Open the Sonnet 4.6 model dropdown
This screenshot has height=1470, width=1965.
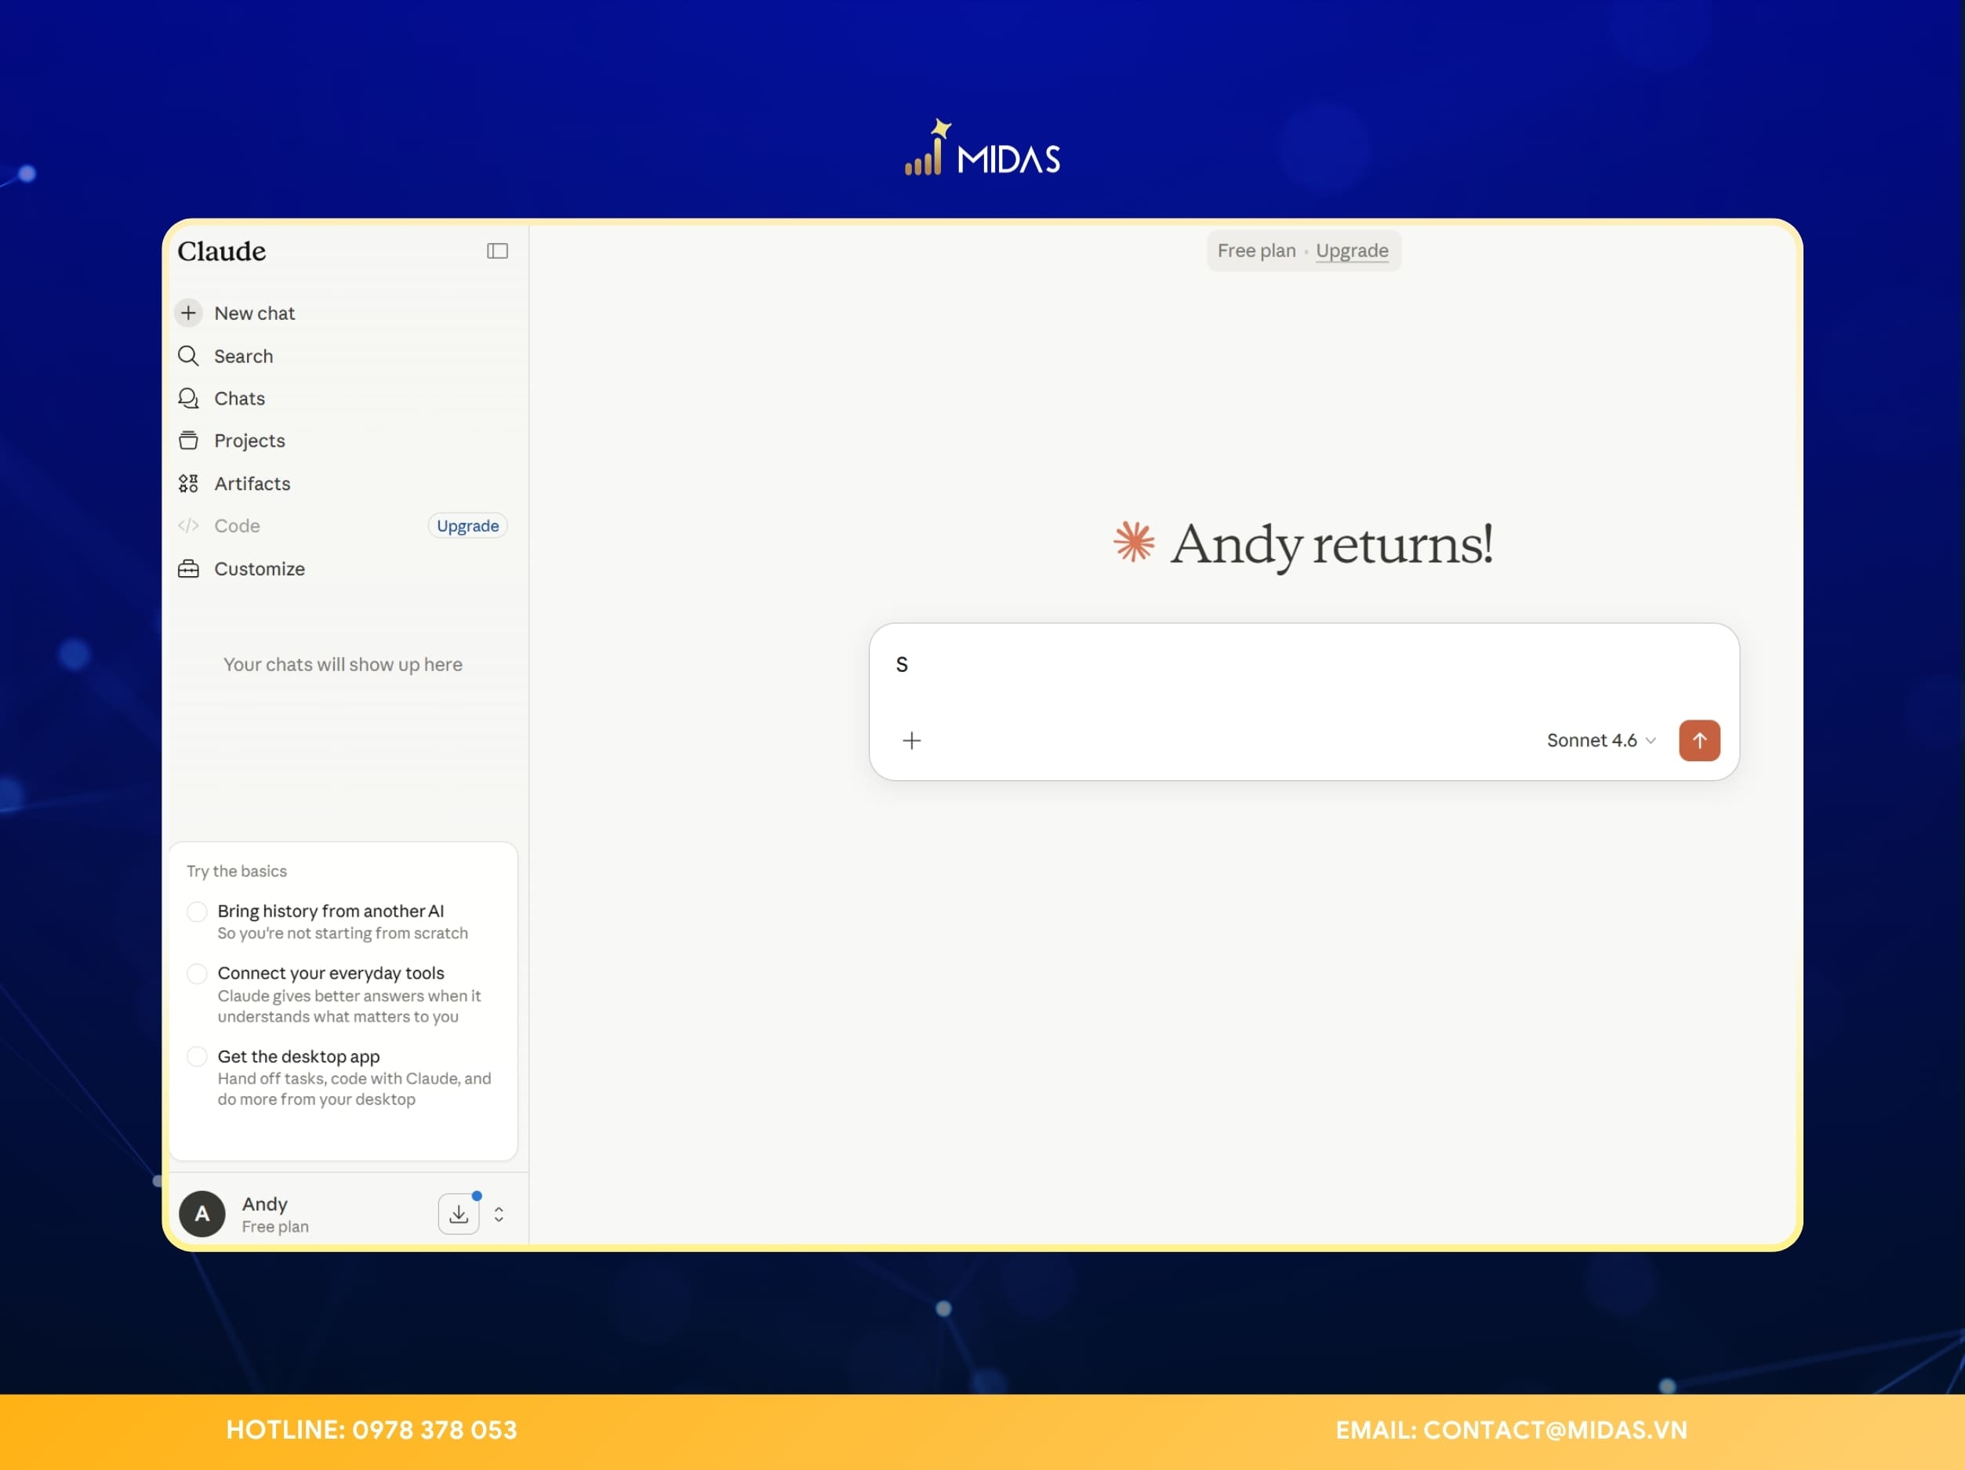coord(1601,741)
